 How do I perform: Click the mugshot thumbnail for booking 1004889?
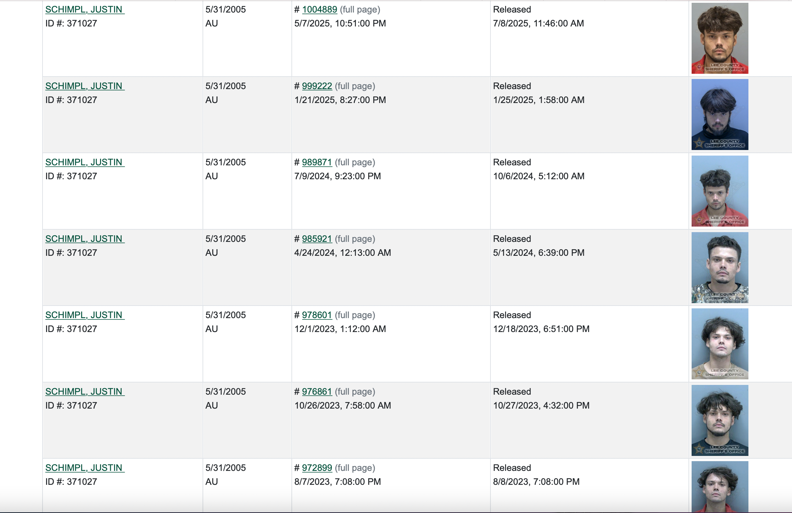coord(720,38)
